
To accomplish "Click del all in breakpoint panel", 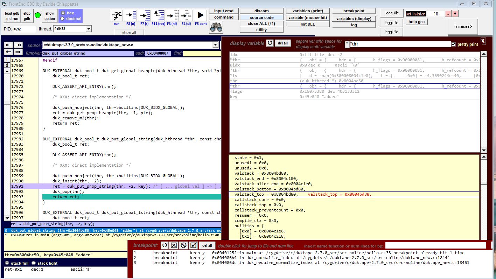I will 207,246.
